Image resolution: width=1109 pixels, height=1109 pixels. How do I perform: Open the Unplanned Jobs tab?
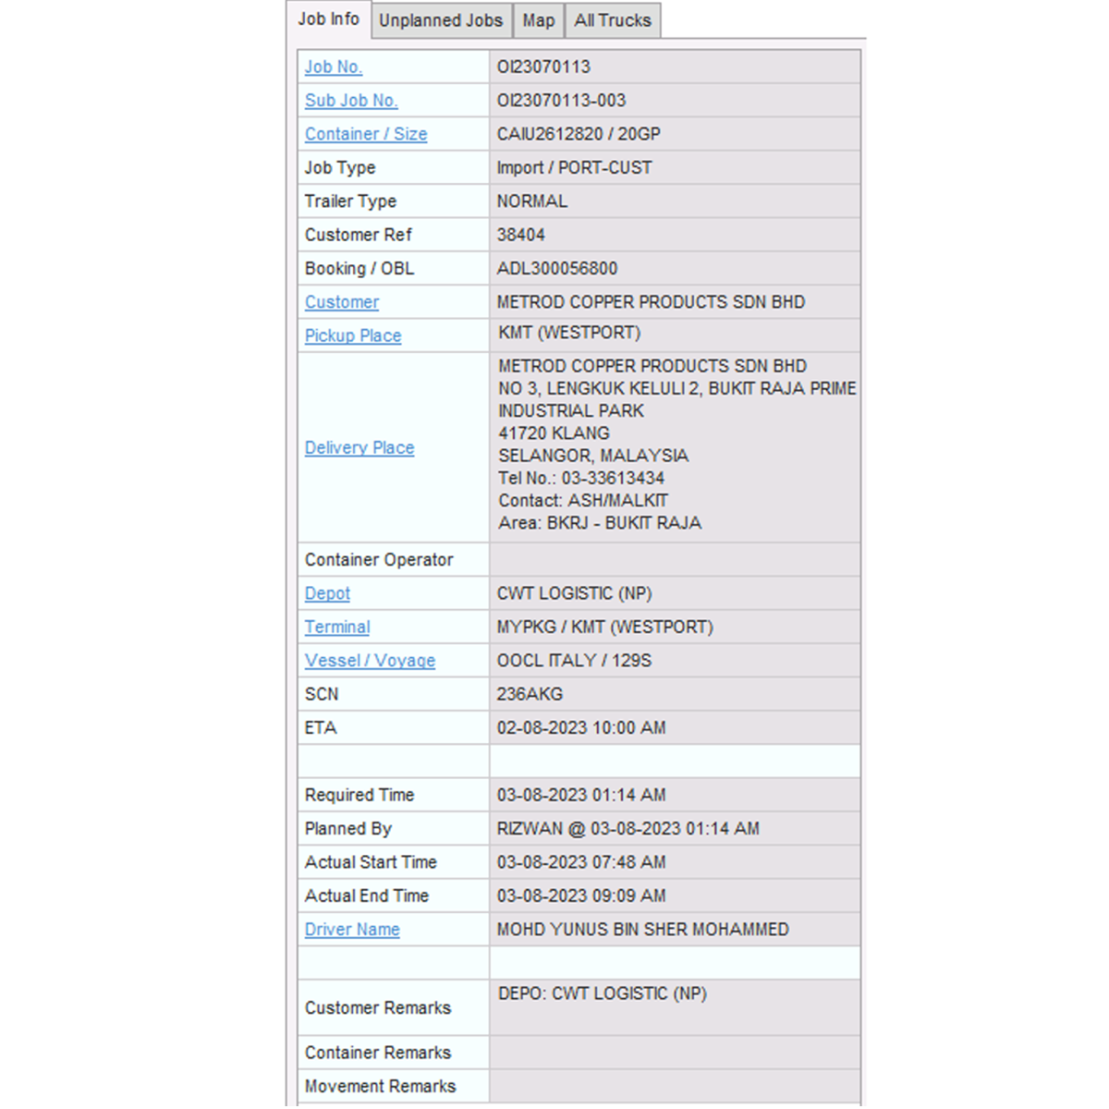(x=441, y=20)
